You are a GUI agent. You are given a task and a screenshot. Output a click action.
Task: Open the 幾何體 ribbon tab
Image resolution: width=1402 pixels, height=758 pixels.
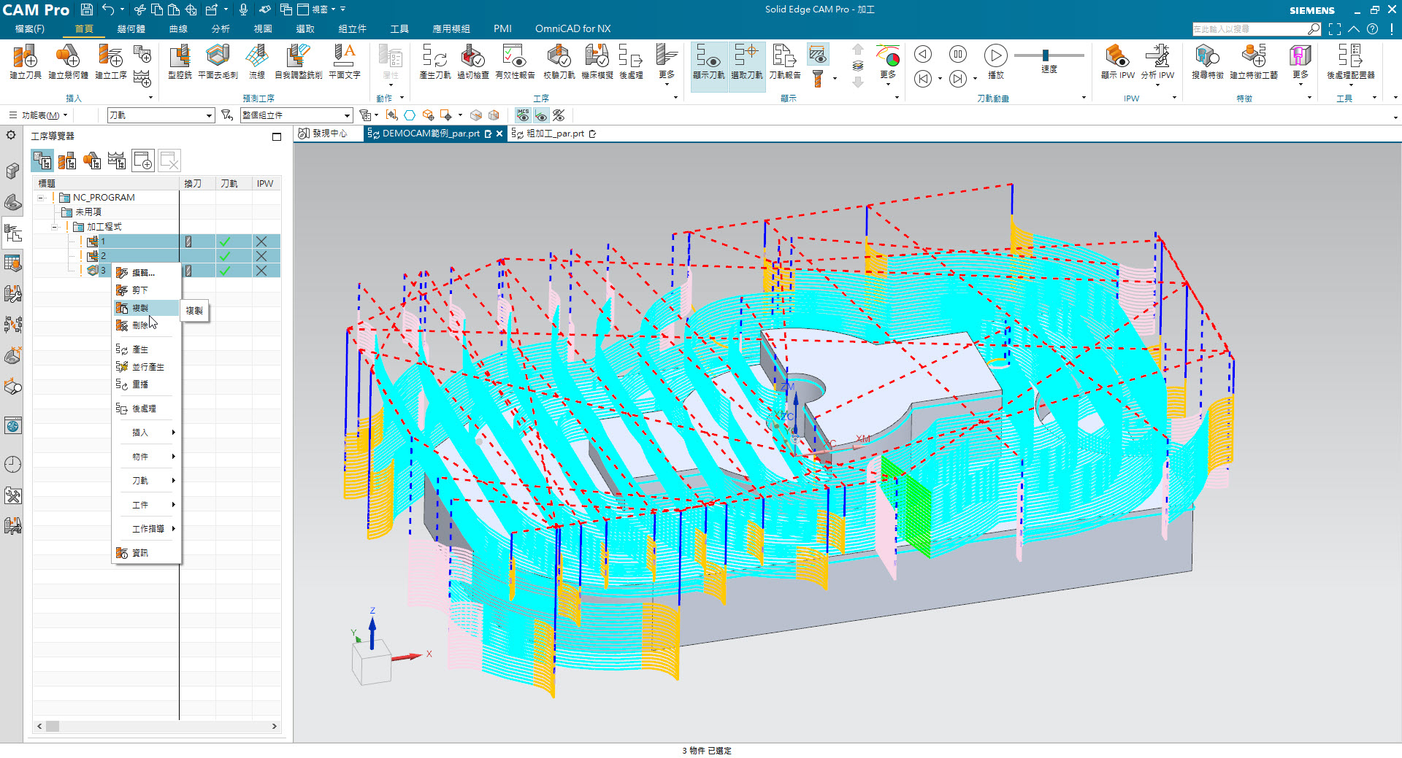(x=131, y=29)
